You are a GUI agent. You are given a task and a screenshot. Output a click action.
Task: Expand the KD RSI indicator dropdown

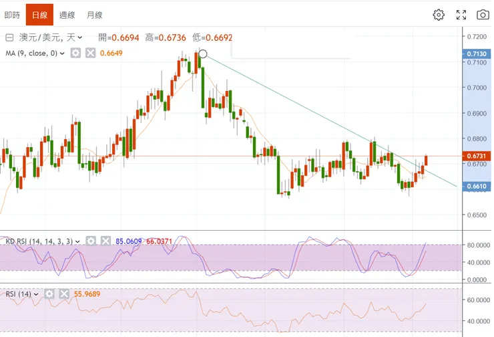[x=78, y=241]
